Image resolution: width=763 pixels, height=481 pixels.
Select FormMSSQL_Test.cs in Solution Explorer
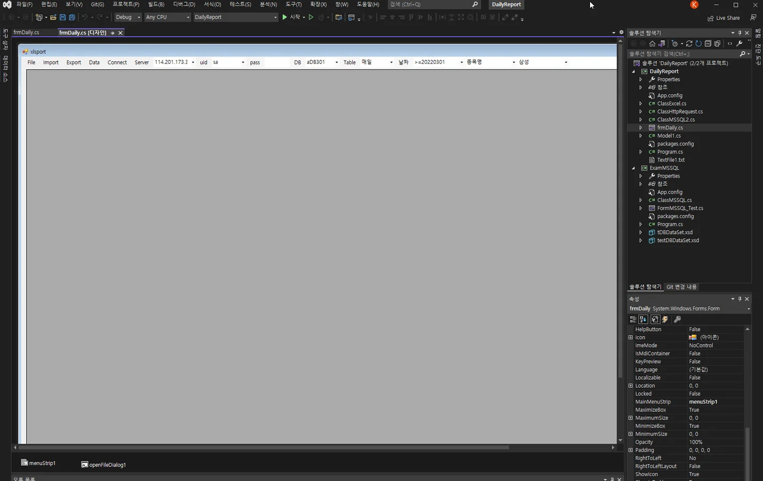[x=680, y=209]
